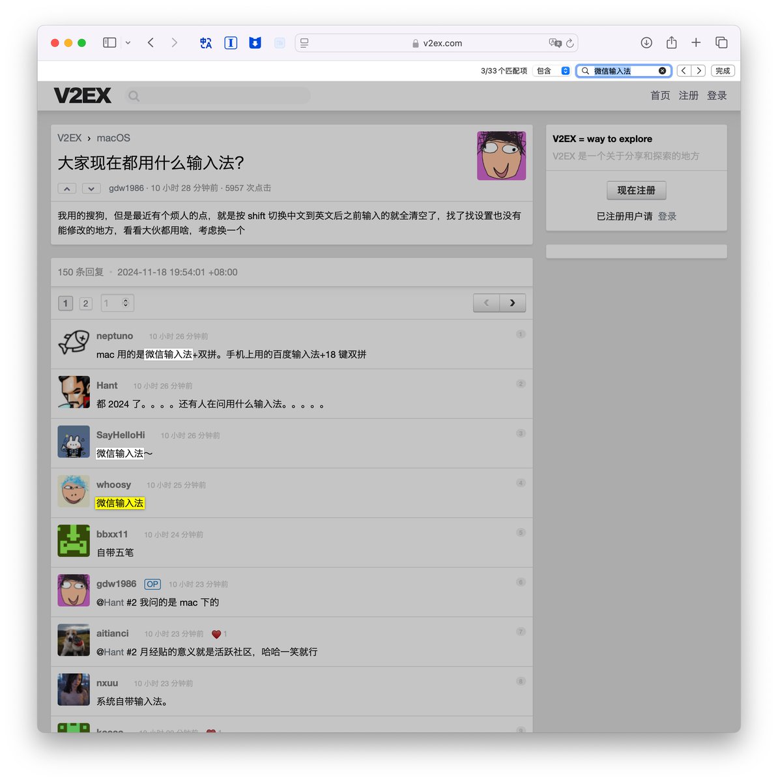The image size is (778, 782).
Task: Click the blue Bitwarden-style shield extension icon
Action: pyautogui.click(x=255, y=43)
